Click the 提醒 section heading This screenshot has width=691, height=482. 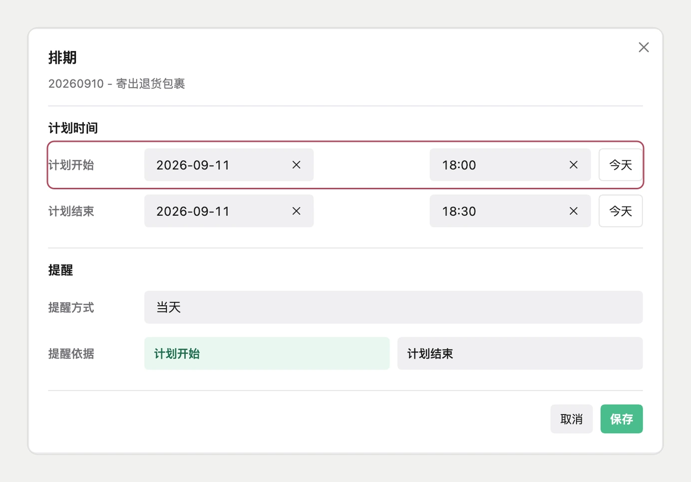(x=60, y=270)
